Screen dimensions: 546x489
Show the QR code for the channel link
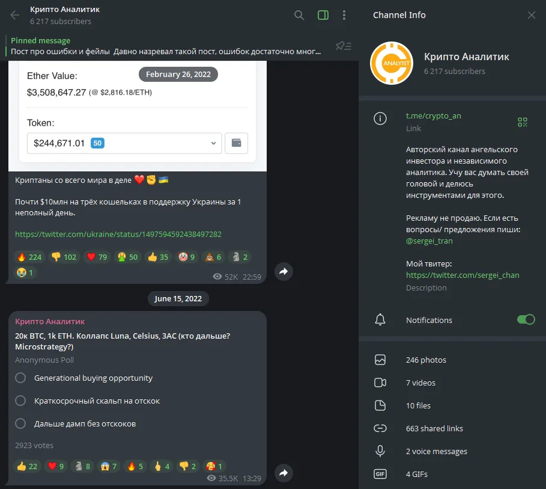(523, 121)
